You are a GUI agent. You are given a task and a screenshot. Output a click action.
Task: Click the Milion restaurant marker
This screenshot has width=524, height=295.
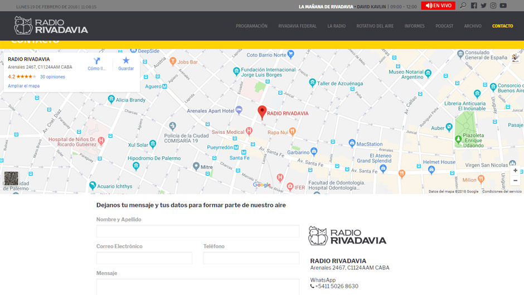coord(481,179)
